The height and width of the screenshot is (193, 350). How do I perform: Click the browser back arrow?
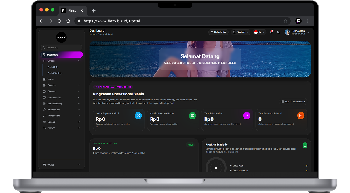coord(41,21)
